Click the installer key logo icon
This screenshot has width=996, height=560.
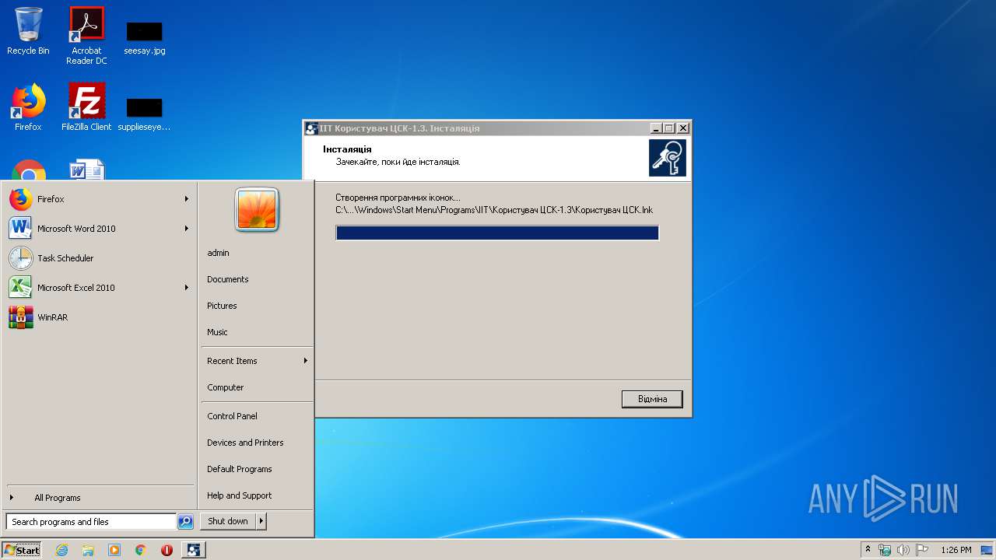668,158
